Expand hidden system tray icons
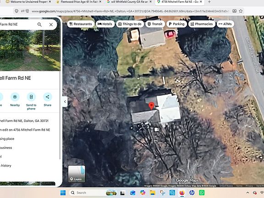The width and height of the screenshot is (264, 198). point(247,193)
